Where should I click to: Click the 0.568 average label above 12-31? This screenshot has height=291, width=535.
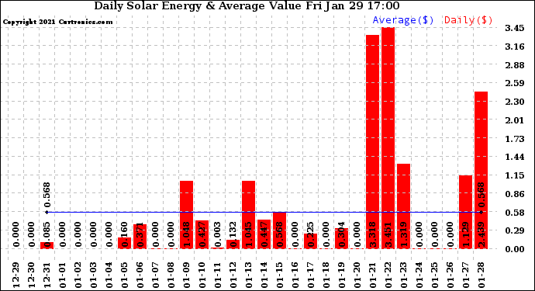coord(47,195)
